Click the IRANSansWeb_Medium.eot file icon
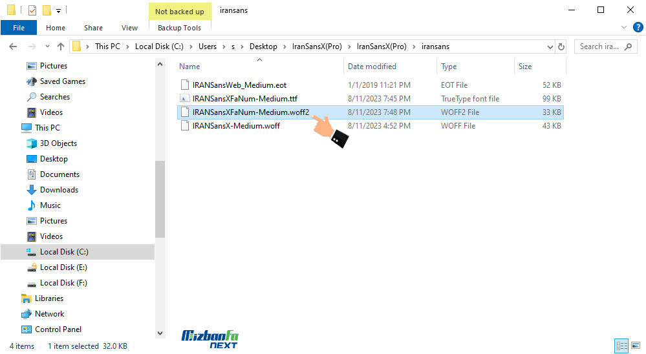 (185, 85)
